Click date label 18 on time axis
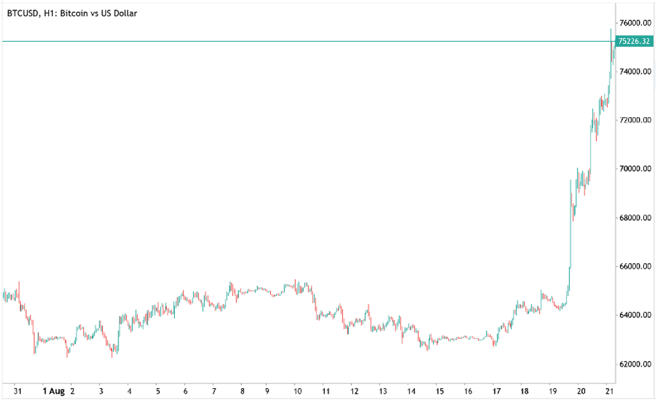 (x=524, y=391)
